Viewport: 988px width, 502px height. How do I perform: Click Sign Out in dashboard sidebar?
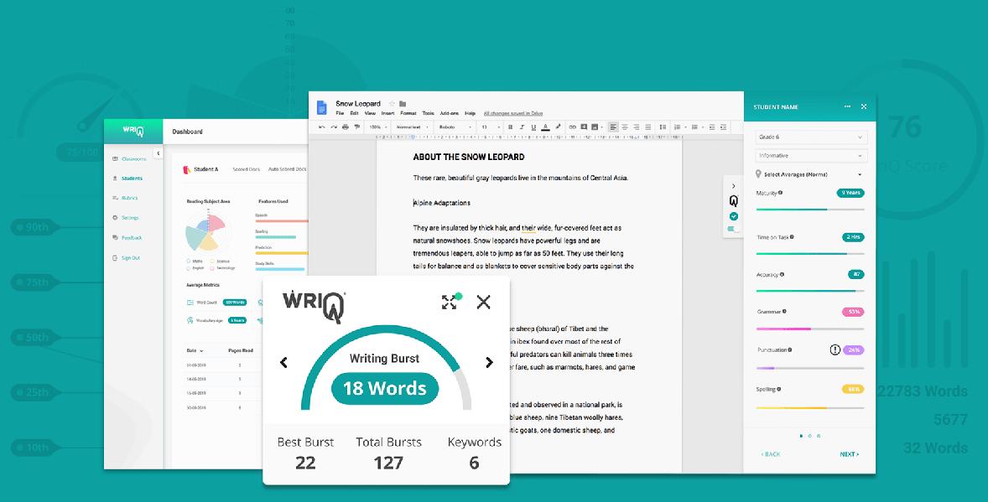tap(126, 257)
